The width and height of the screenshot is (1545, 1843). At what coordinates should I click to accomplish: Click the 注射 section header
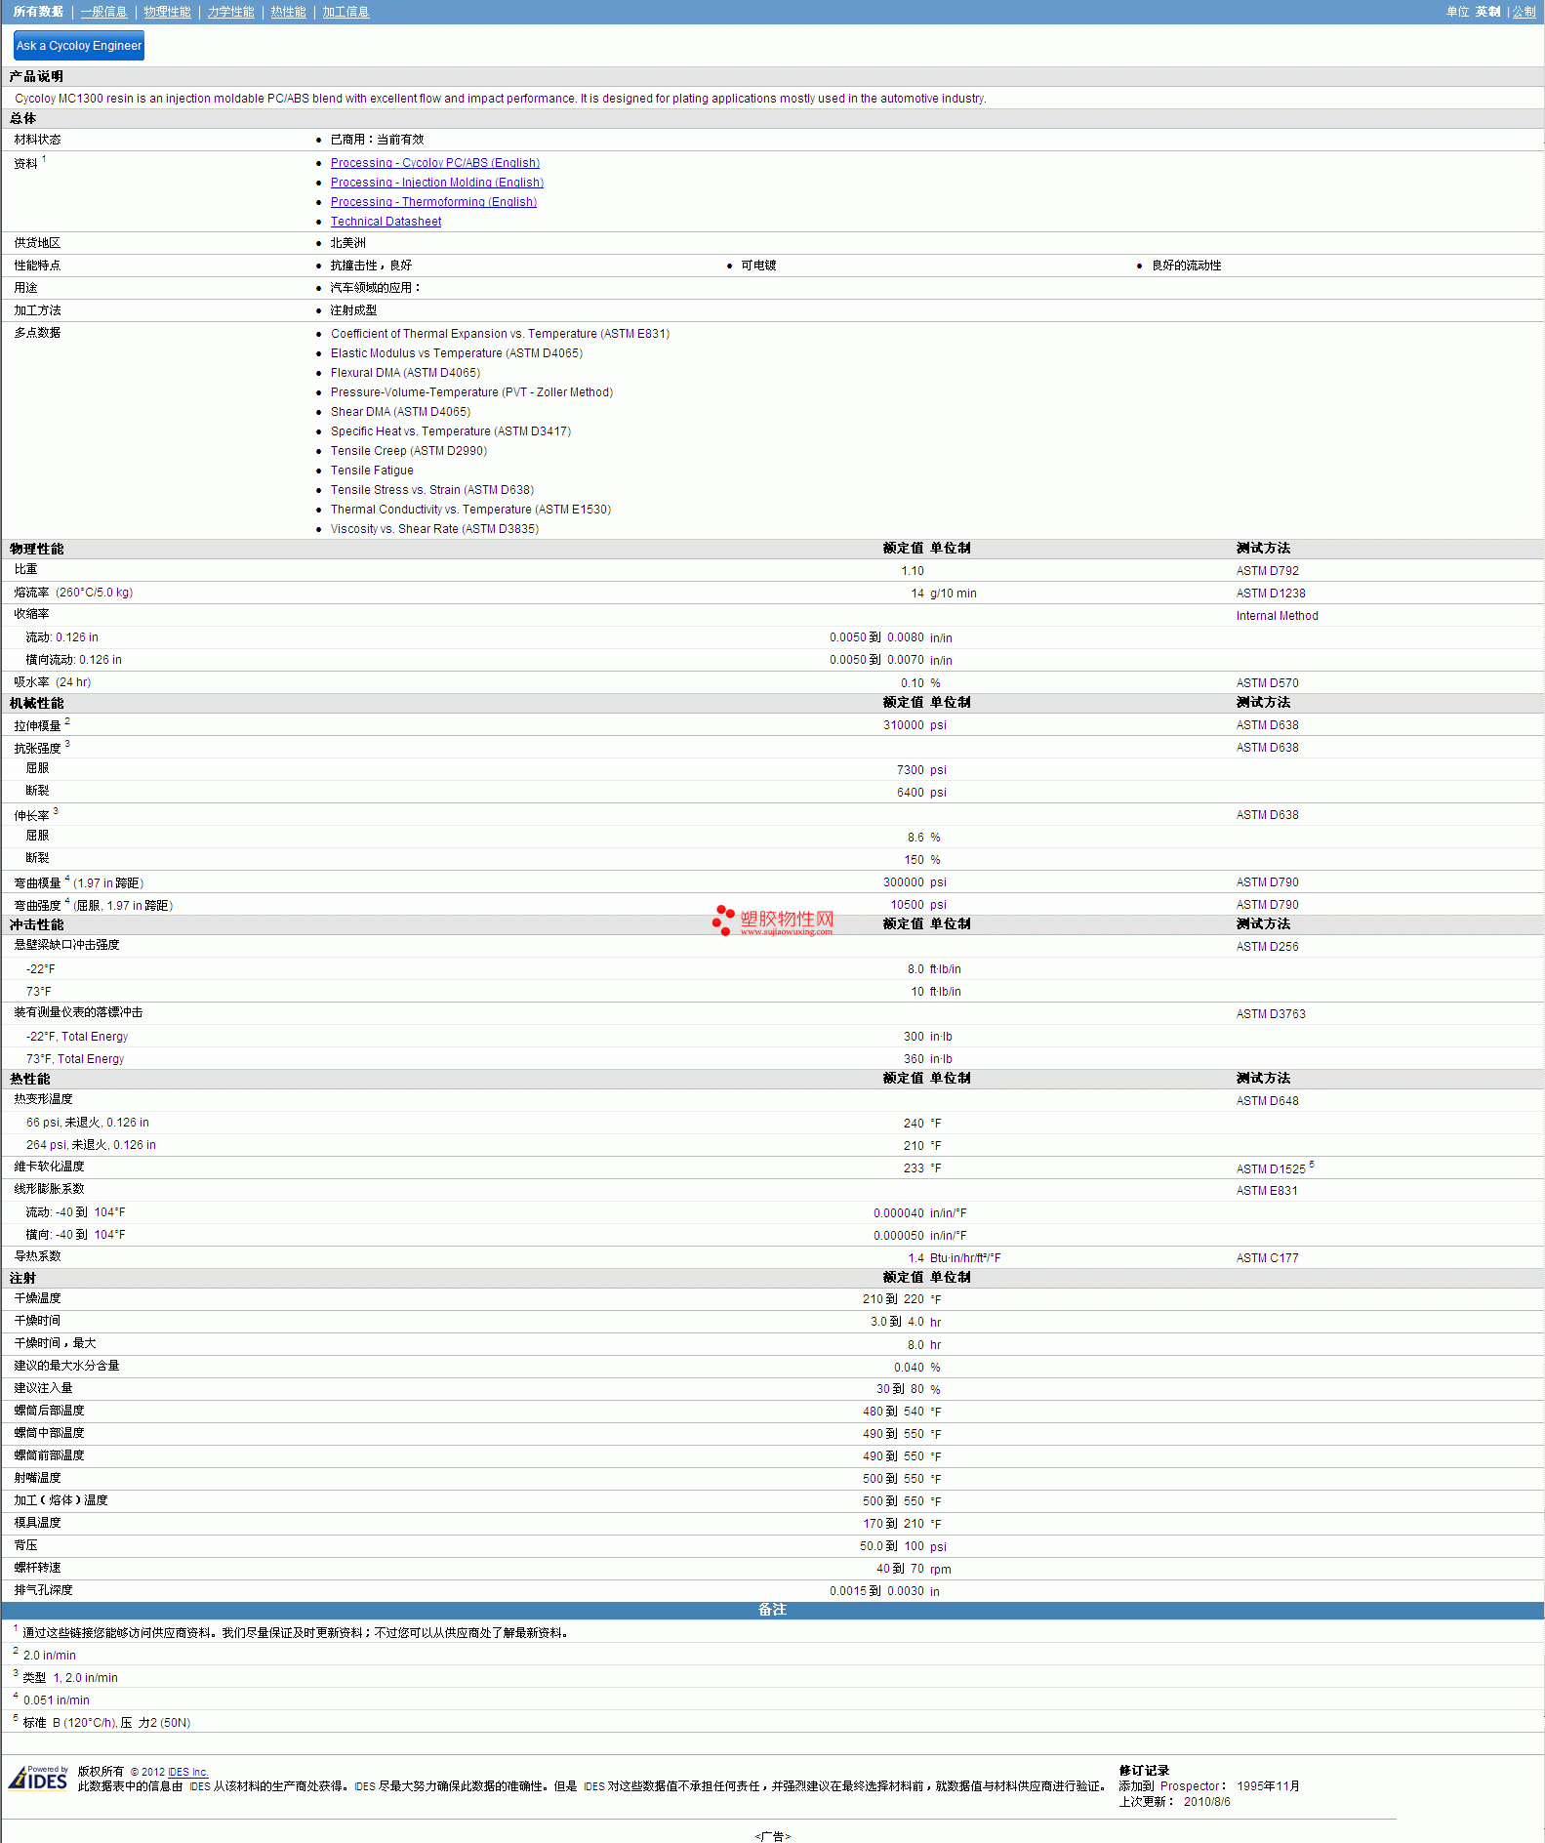click(22, 1278)
